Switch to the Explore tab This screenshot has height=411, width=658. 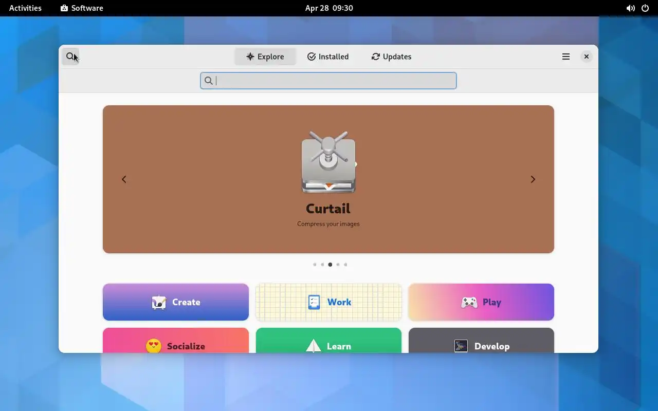(265, 57)
